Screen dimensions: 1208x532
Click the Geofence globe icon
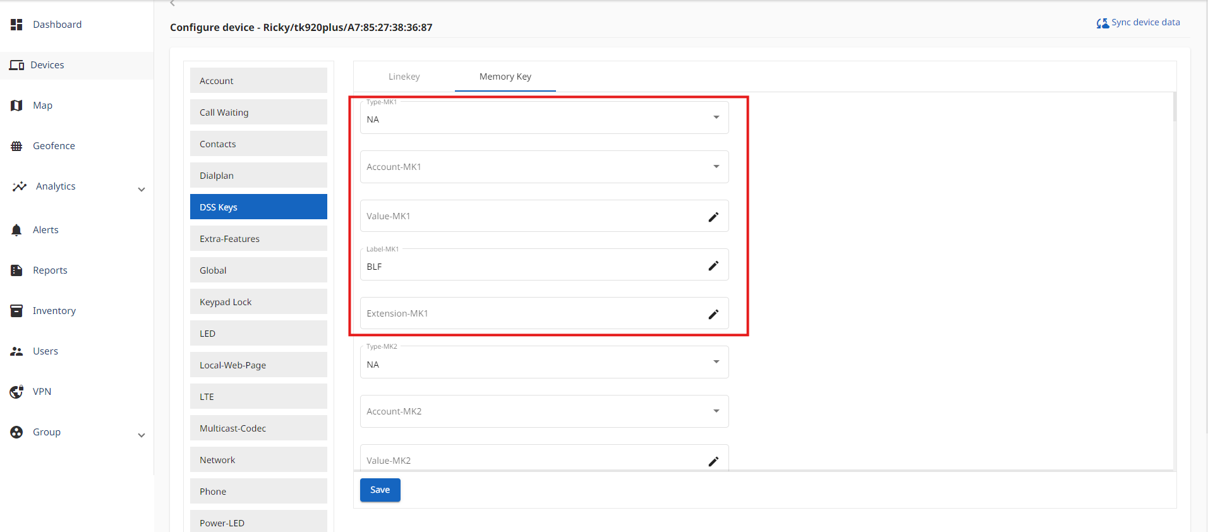coord(16,146)
